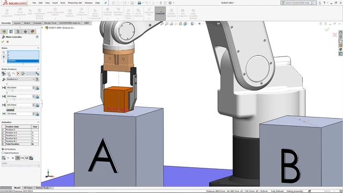Select Loop playback mode icon

27,158
